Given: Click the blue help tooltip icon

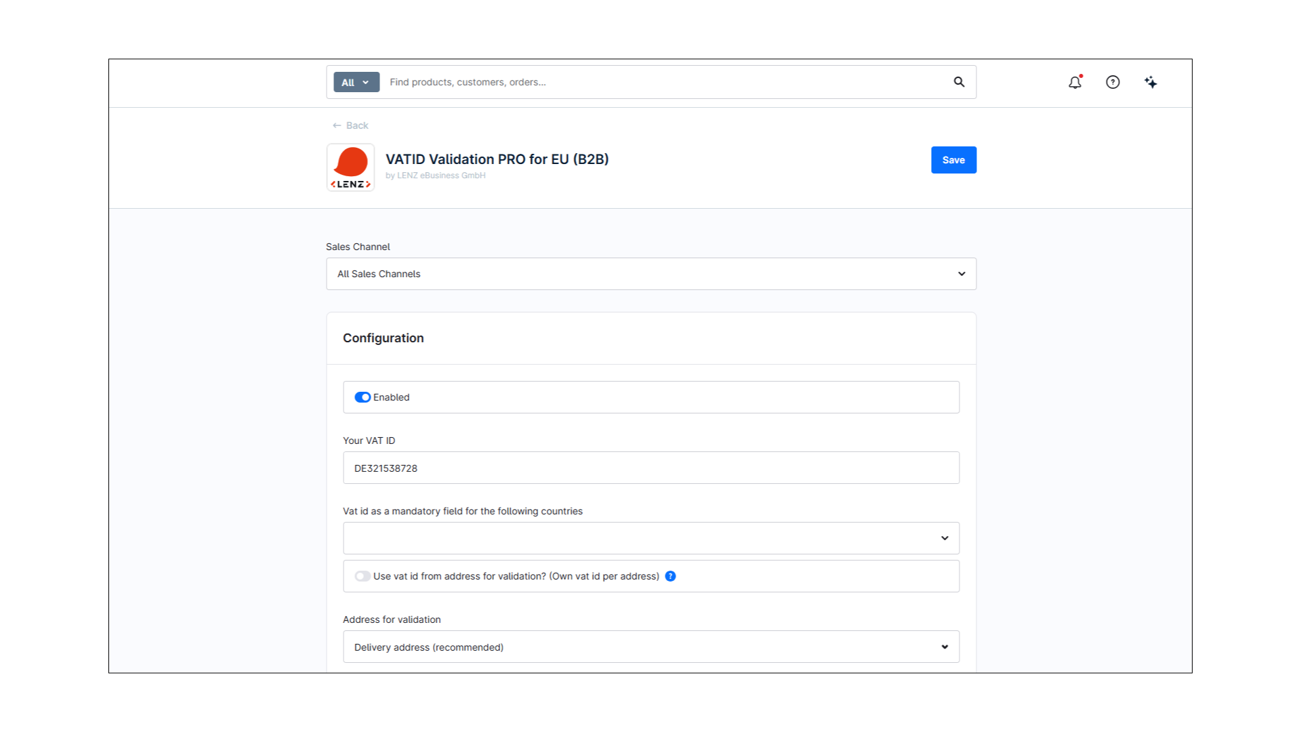Looking at the screenshot, I should pyautogui.click(x=670, y=576).
